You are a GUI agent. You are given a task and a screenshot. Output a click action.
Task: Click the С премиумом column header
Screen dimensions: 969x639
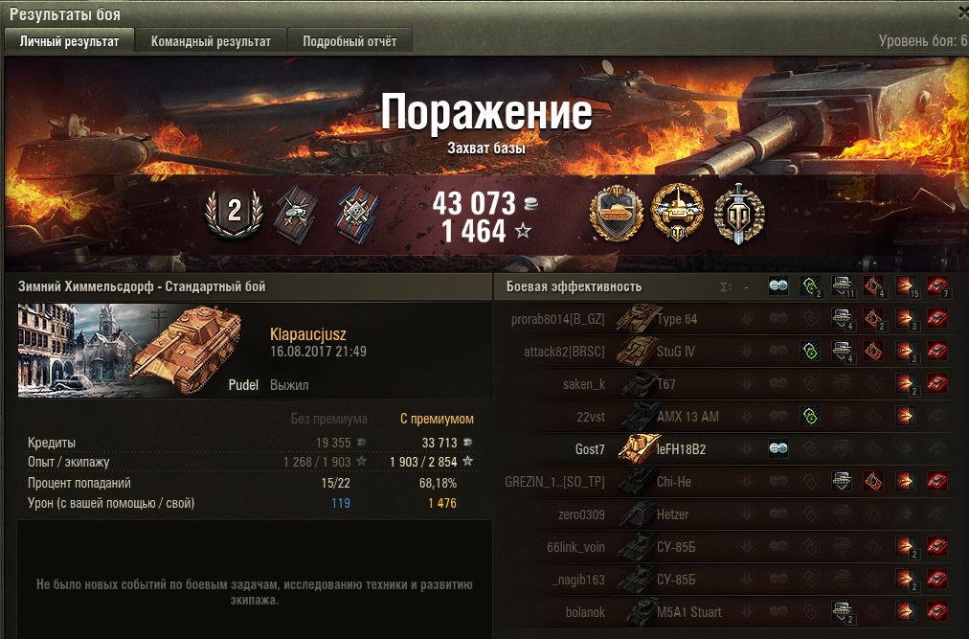click(437, 419)
